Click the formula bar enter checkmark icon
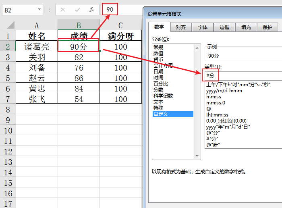This screenshot has height=208, width=282. pyautogui.click(x=77, y=9)
